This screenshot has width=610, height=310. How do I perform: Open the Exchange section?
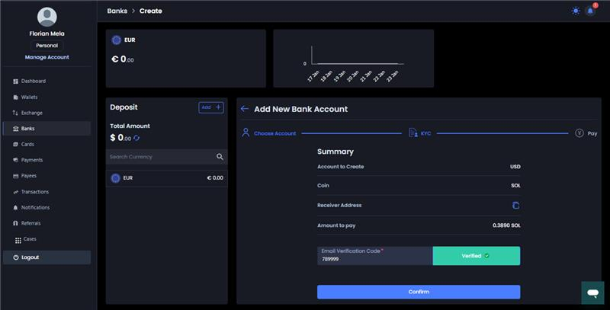point(31,113)
